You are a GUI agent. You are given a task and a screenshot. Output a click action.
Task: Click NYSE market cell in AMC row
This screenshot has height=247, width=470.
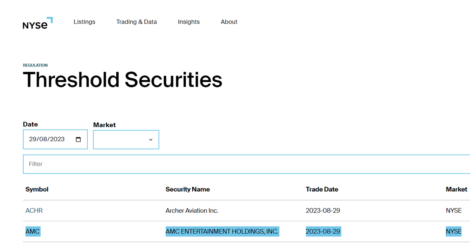tap(454, 231)
